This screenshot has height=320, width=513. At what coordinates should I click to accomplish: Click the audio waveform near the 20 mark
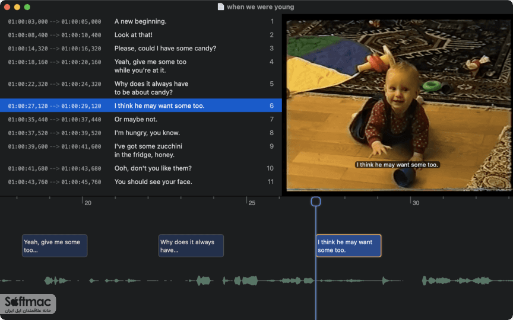(x=92, y=280)
